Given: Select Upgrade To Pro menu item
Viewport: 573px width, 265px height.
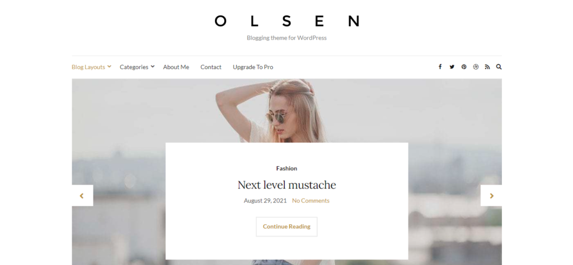Looking at the screenshot, I should coord(253,67).
